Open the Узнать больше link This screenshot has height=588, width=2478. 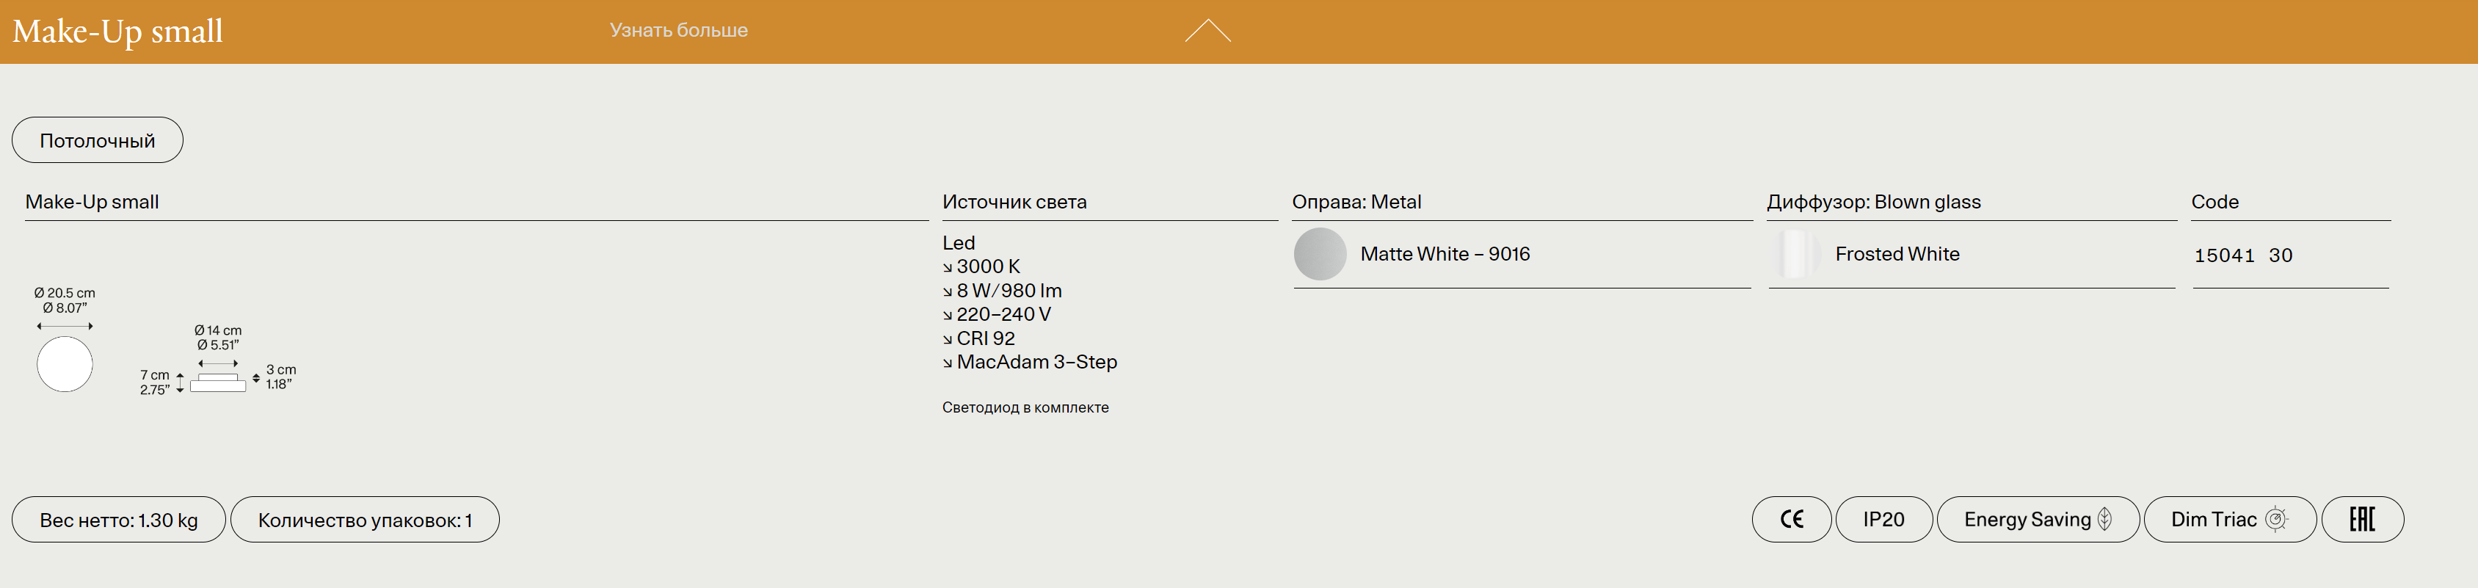coord(678,31)
